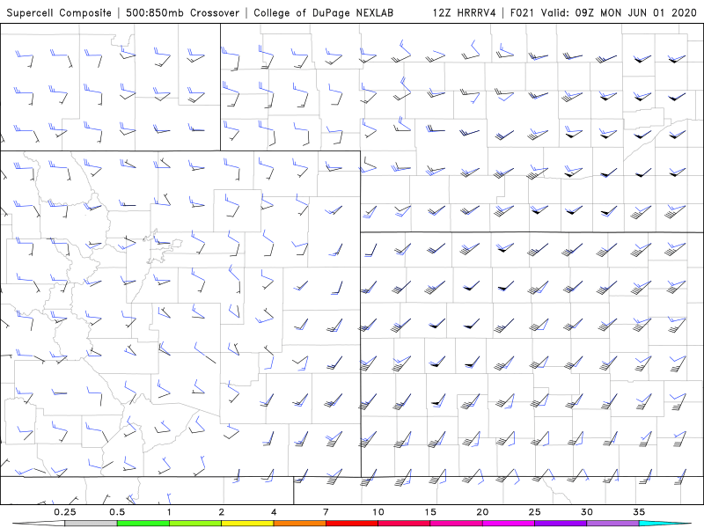Click the '15' legend value

430,512
